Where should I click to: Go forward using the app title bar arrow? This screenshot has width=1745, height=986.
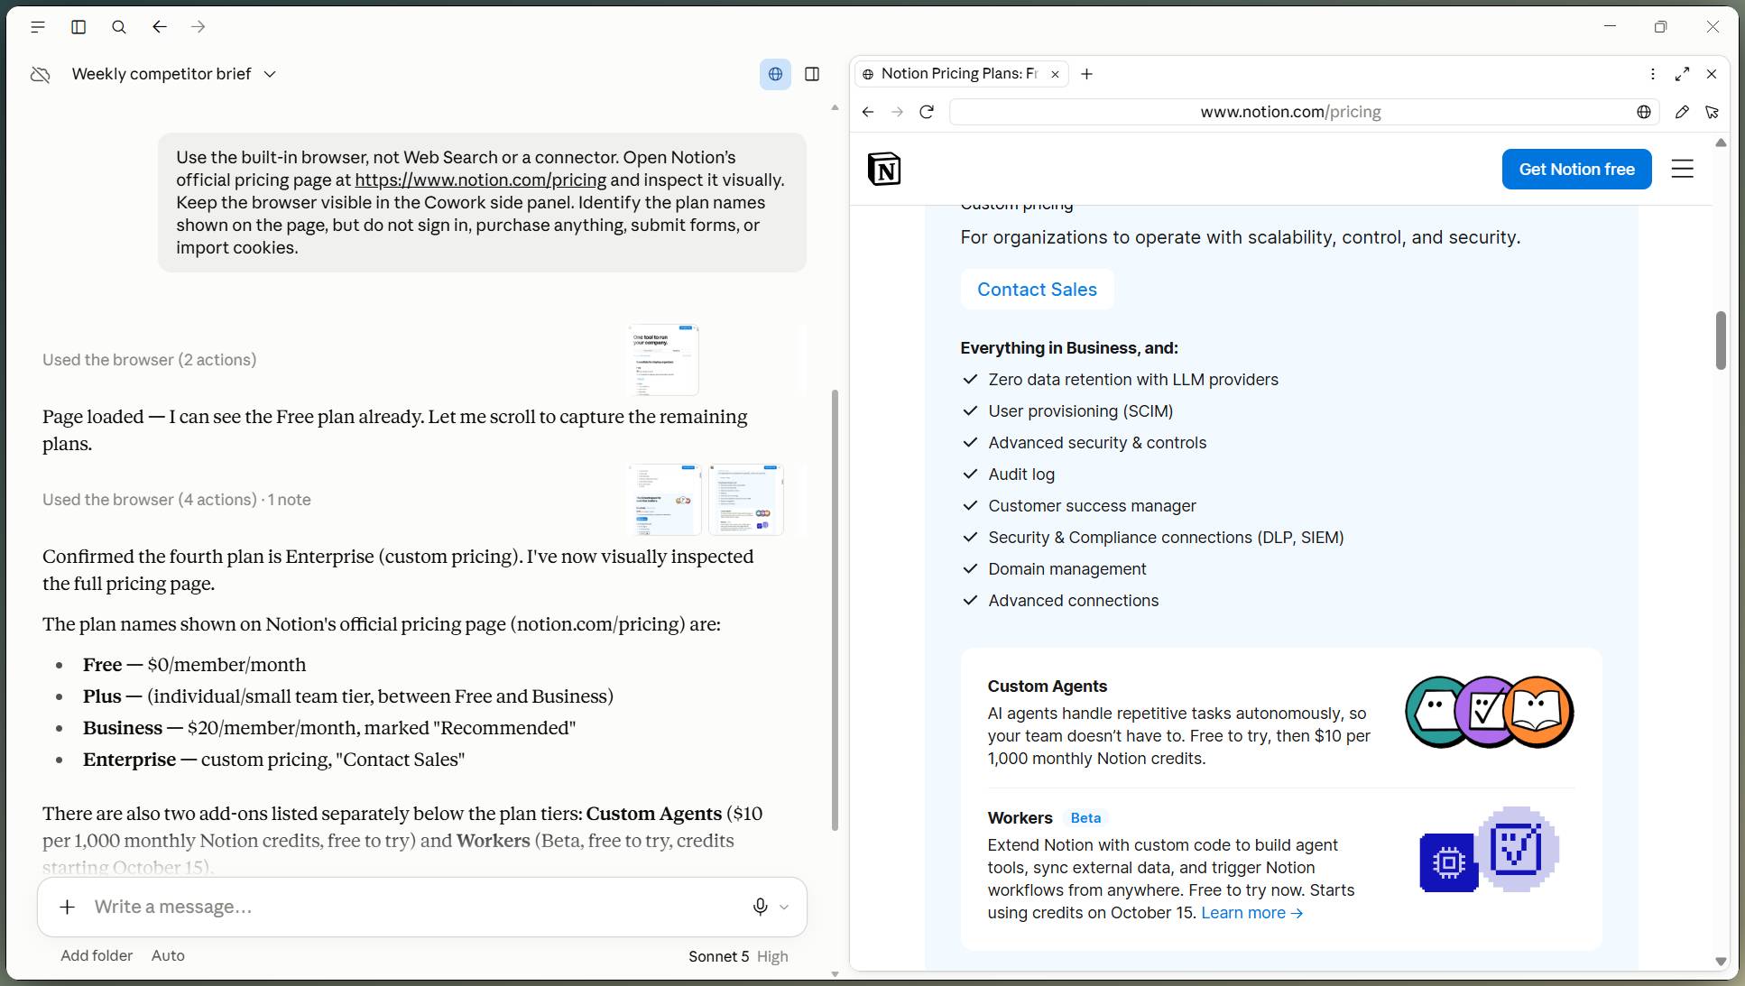(199, 27)
